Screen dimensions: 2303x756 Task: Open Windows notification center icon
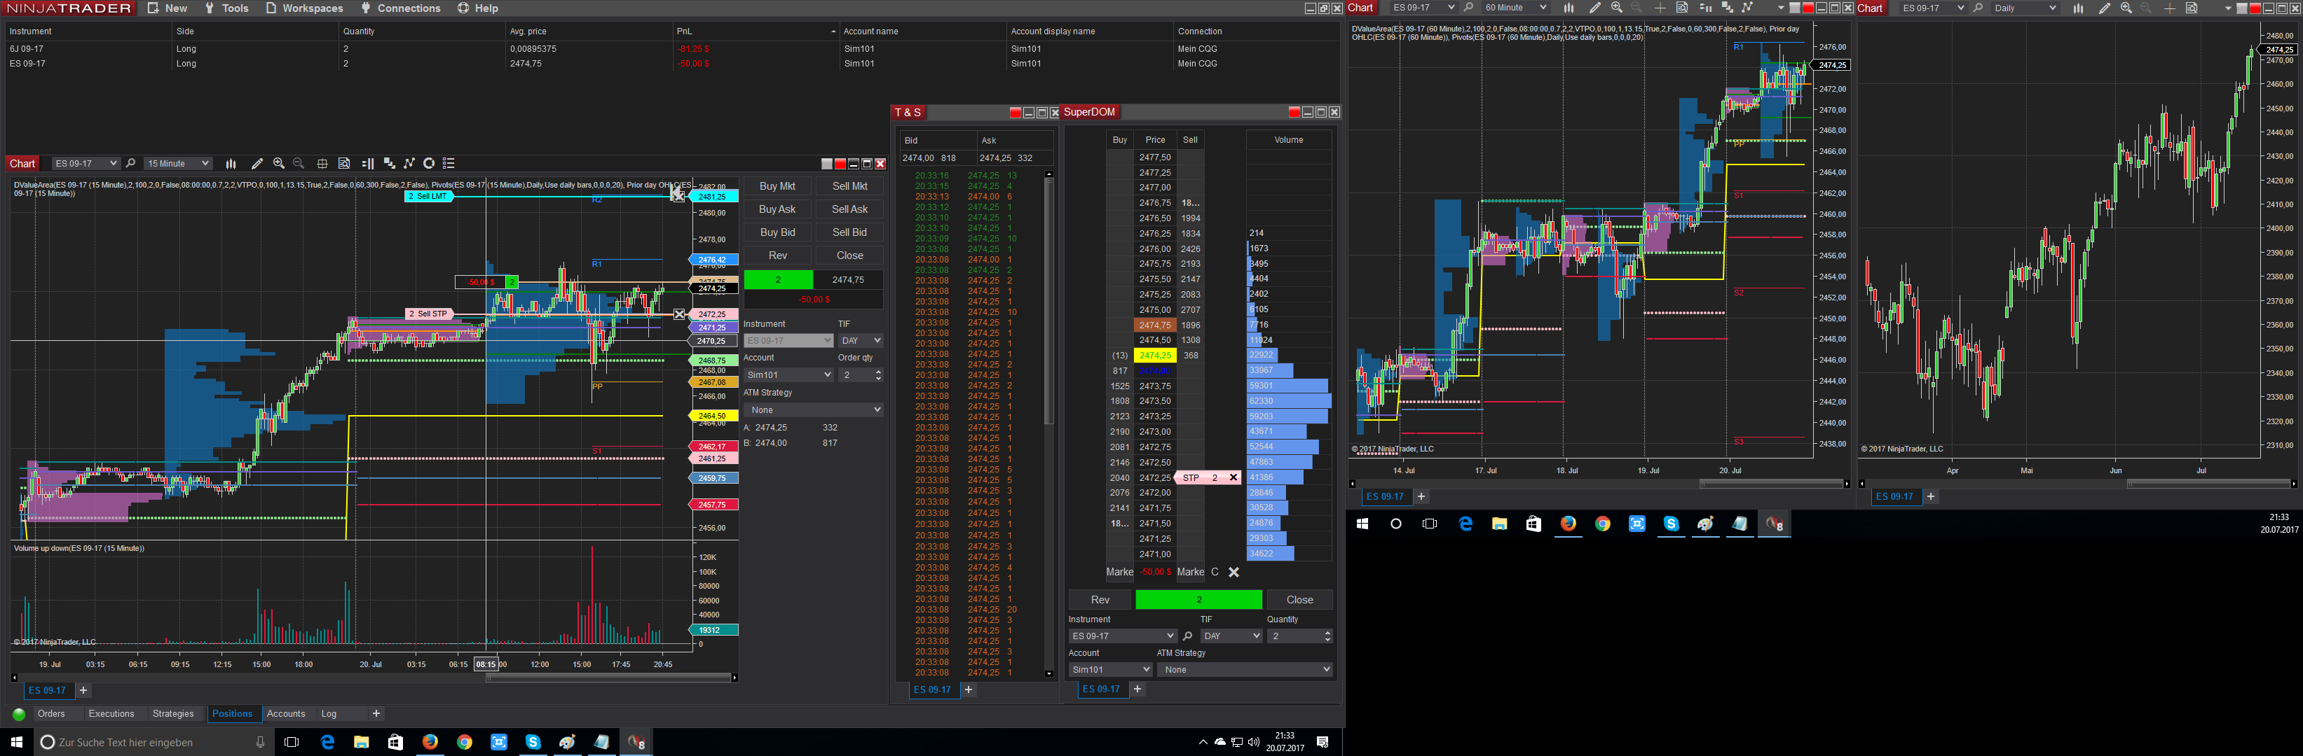(x=1323, y=742)
